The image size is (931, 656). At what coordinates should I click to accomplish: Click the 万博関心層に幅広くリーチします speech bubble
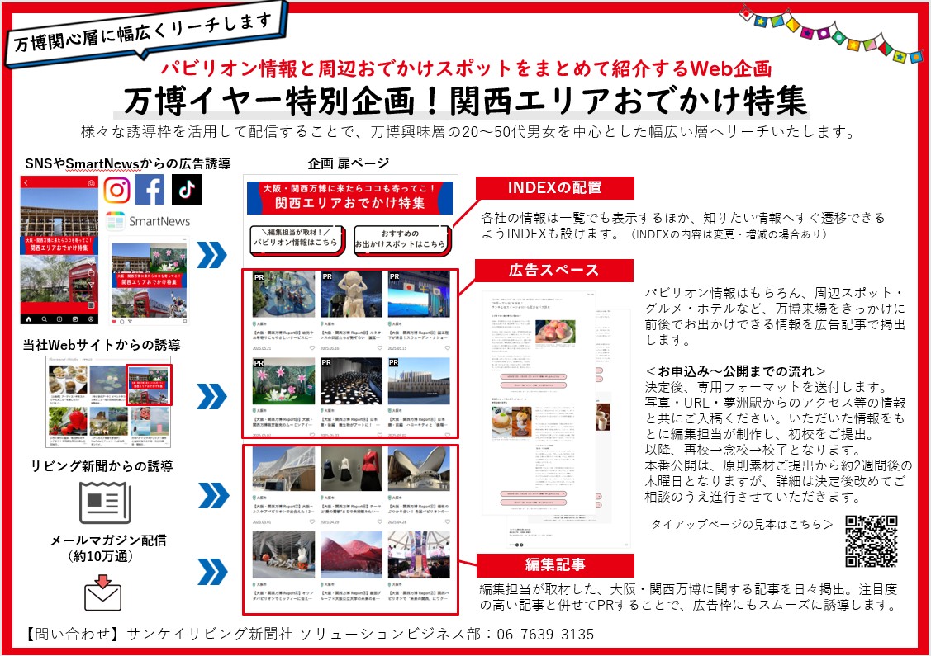pyautogui.click(x=146, y=33)
